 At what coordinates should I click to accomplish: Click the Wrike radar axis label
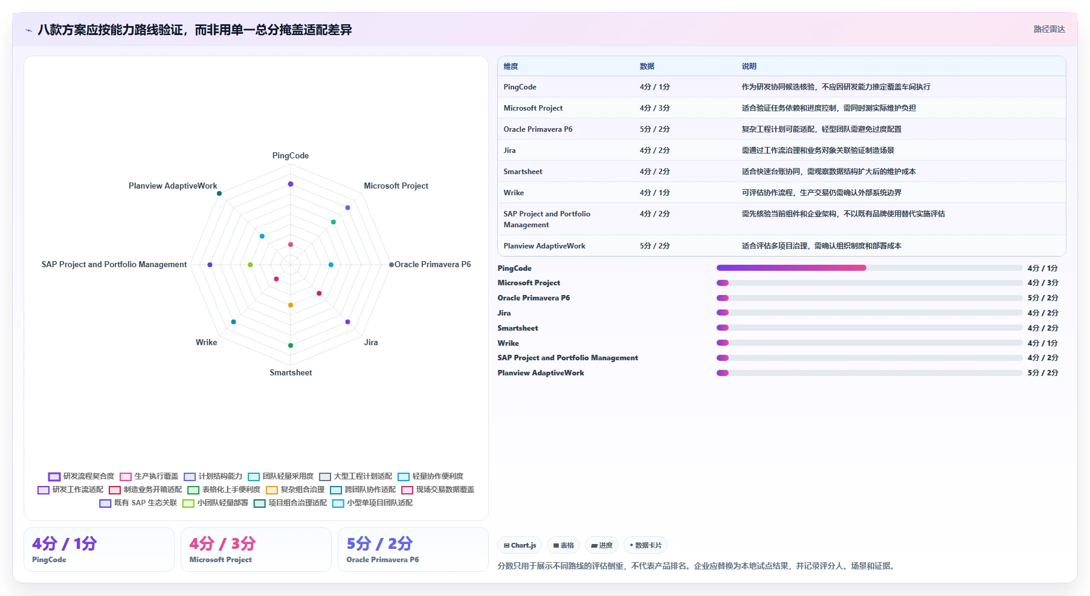coord(206,343)
